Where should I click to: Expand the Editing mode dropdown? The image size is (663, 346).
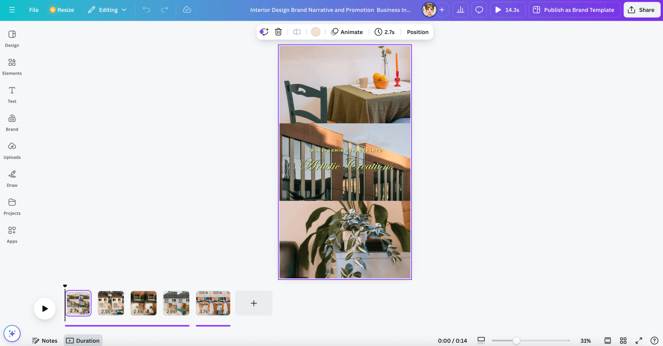point(107,10)
